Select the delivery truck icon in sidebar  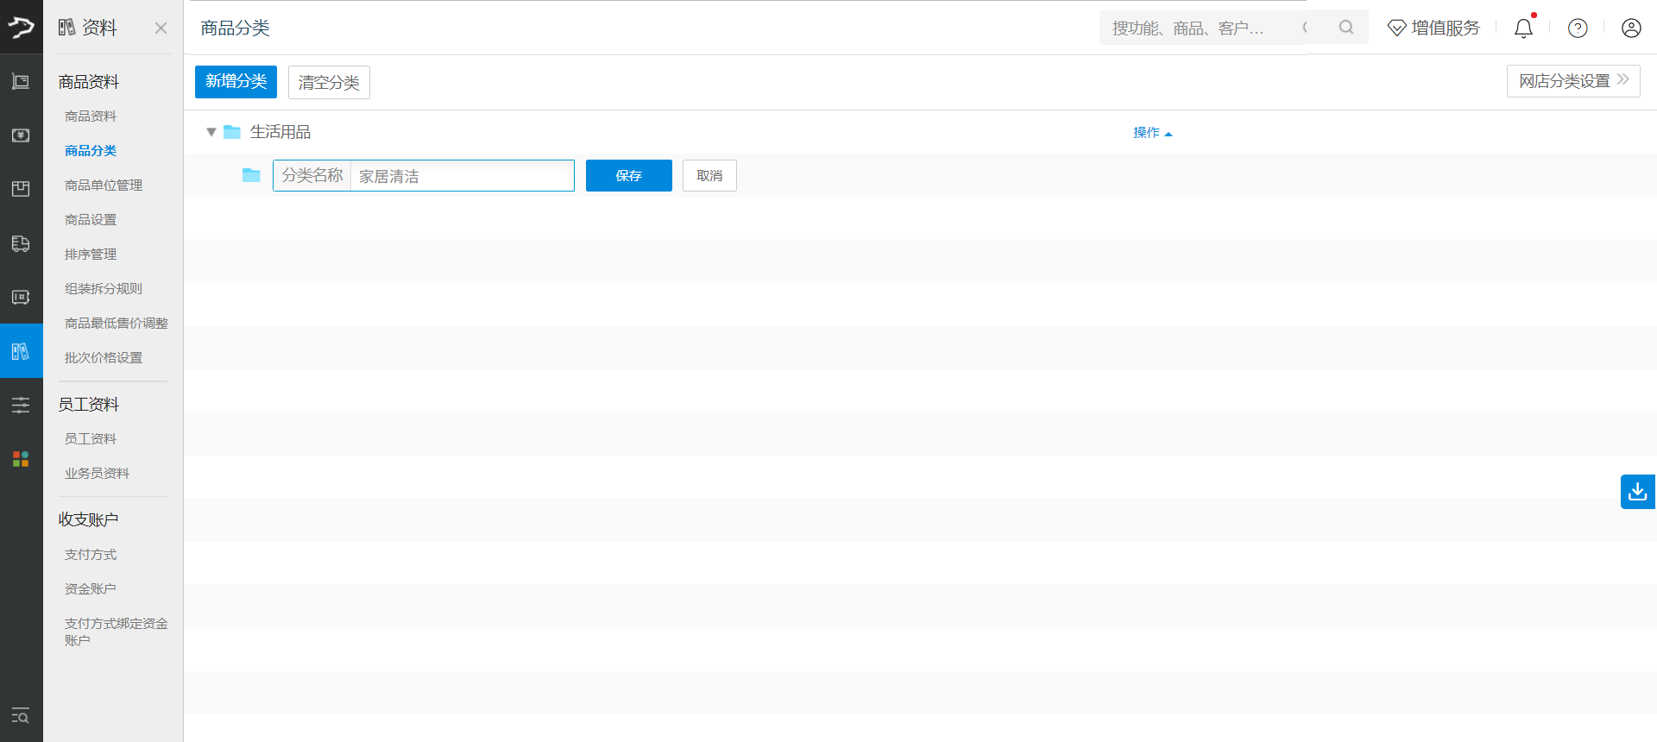[x=21, y=244]
